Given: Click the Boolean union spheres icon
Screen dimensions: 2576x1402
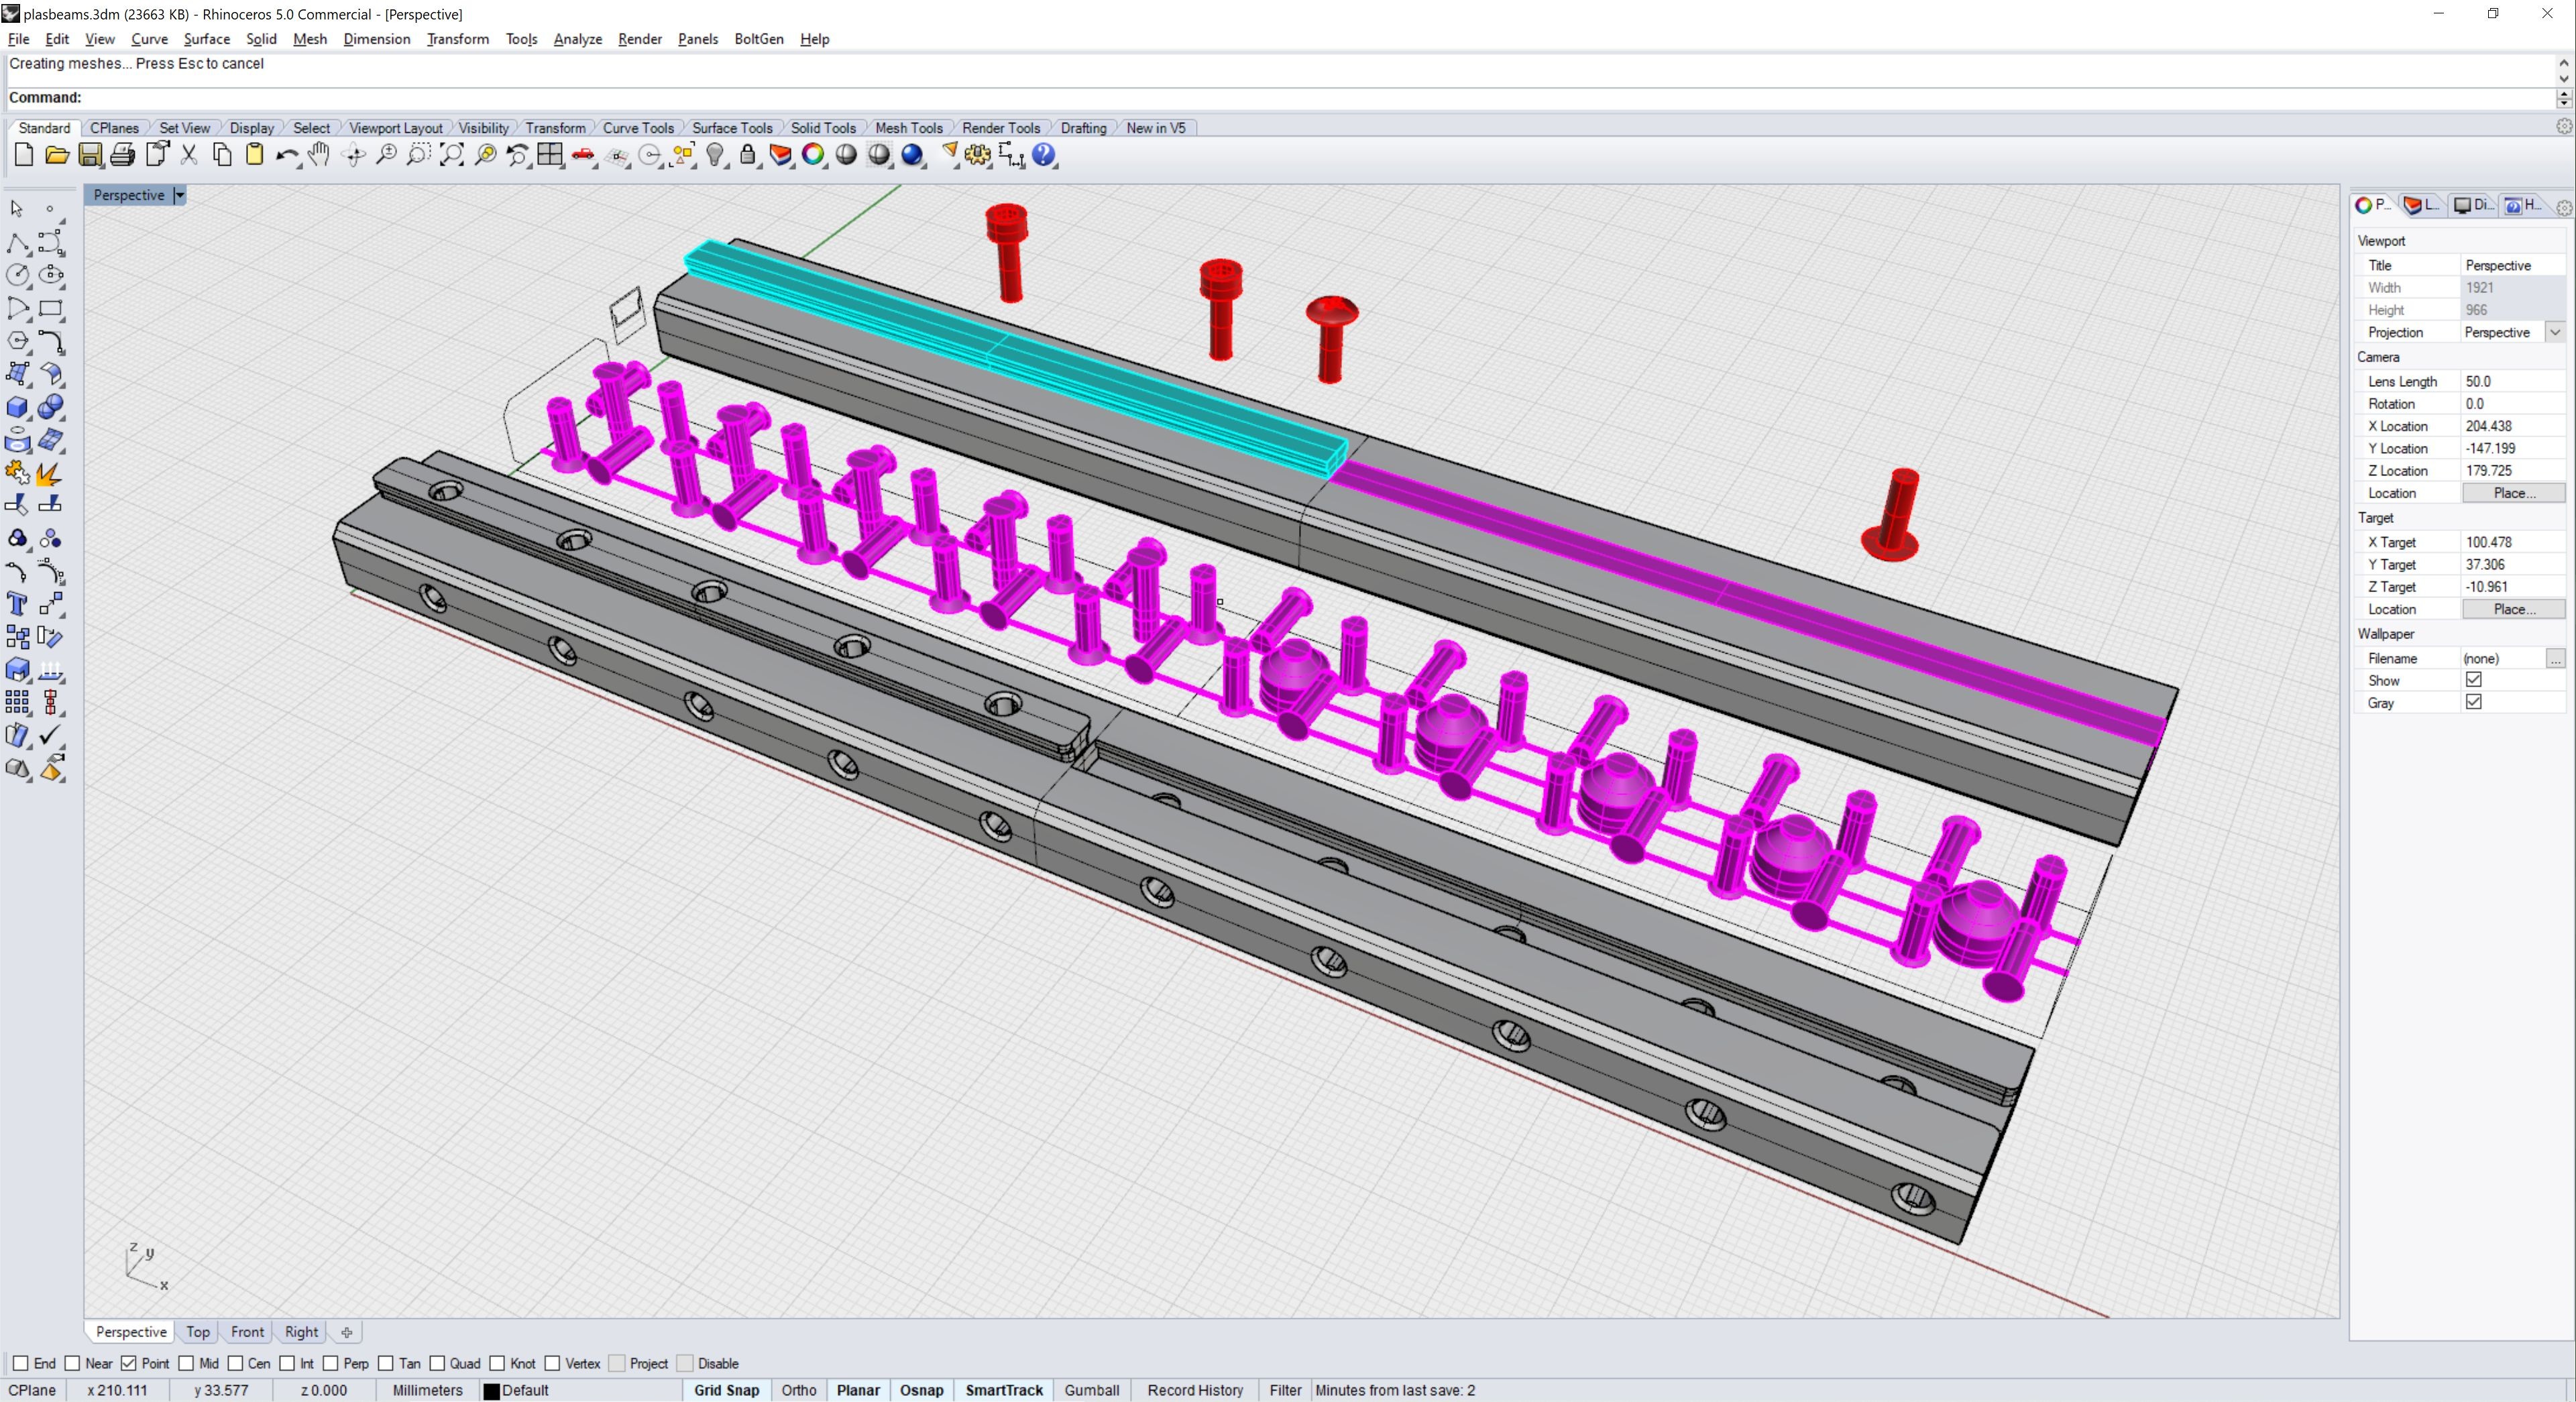Looking at the screenshot, I should pos(51,407).
